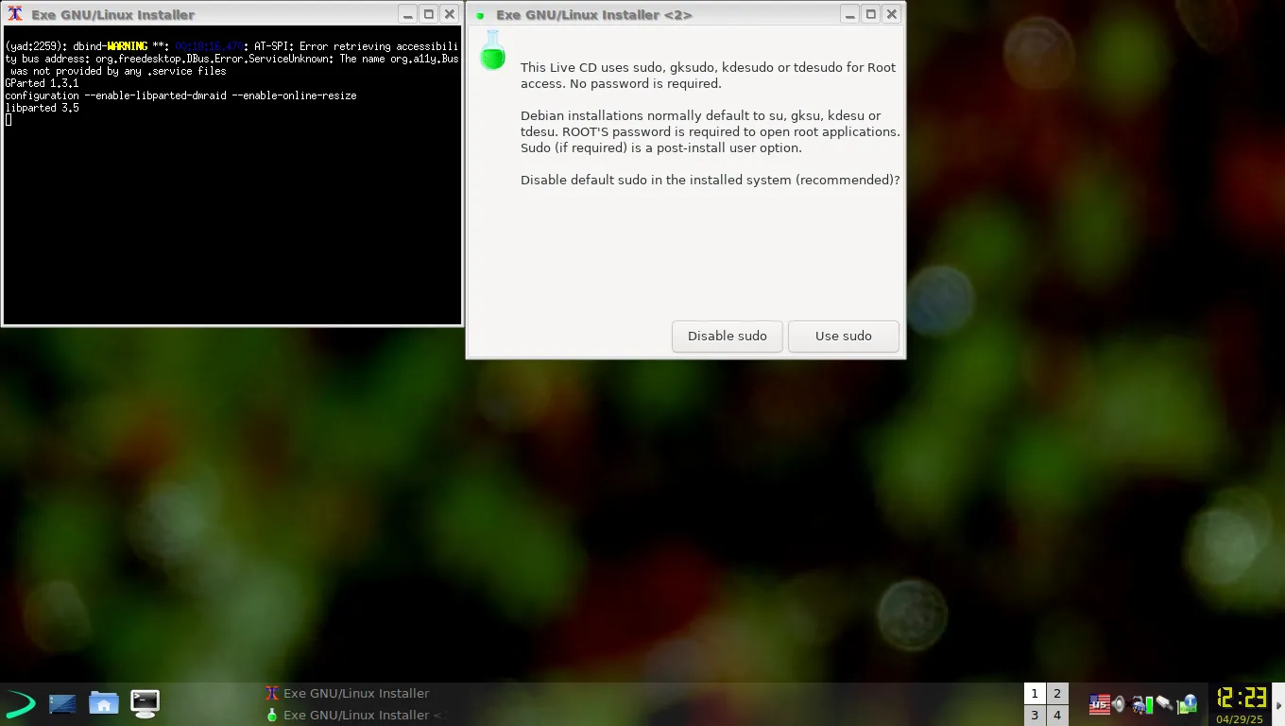Viewport: 1285px width, 726px height.
Task: Select the first Exe GNU/Linux Installer taskbar entry
Action: coord(350,693)
